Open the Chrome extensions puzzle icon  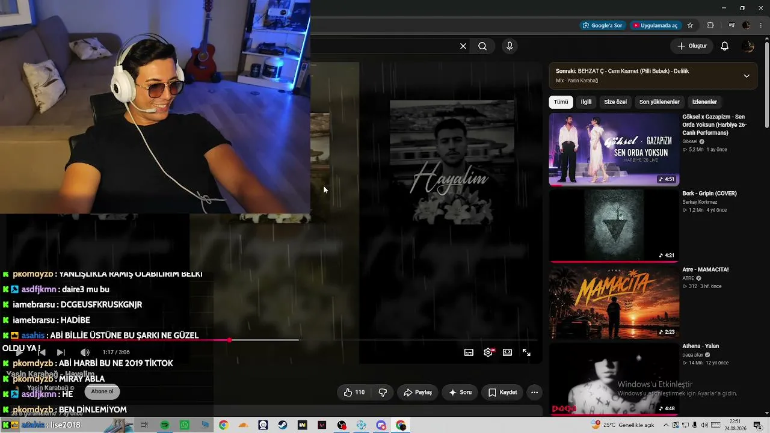710,25
